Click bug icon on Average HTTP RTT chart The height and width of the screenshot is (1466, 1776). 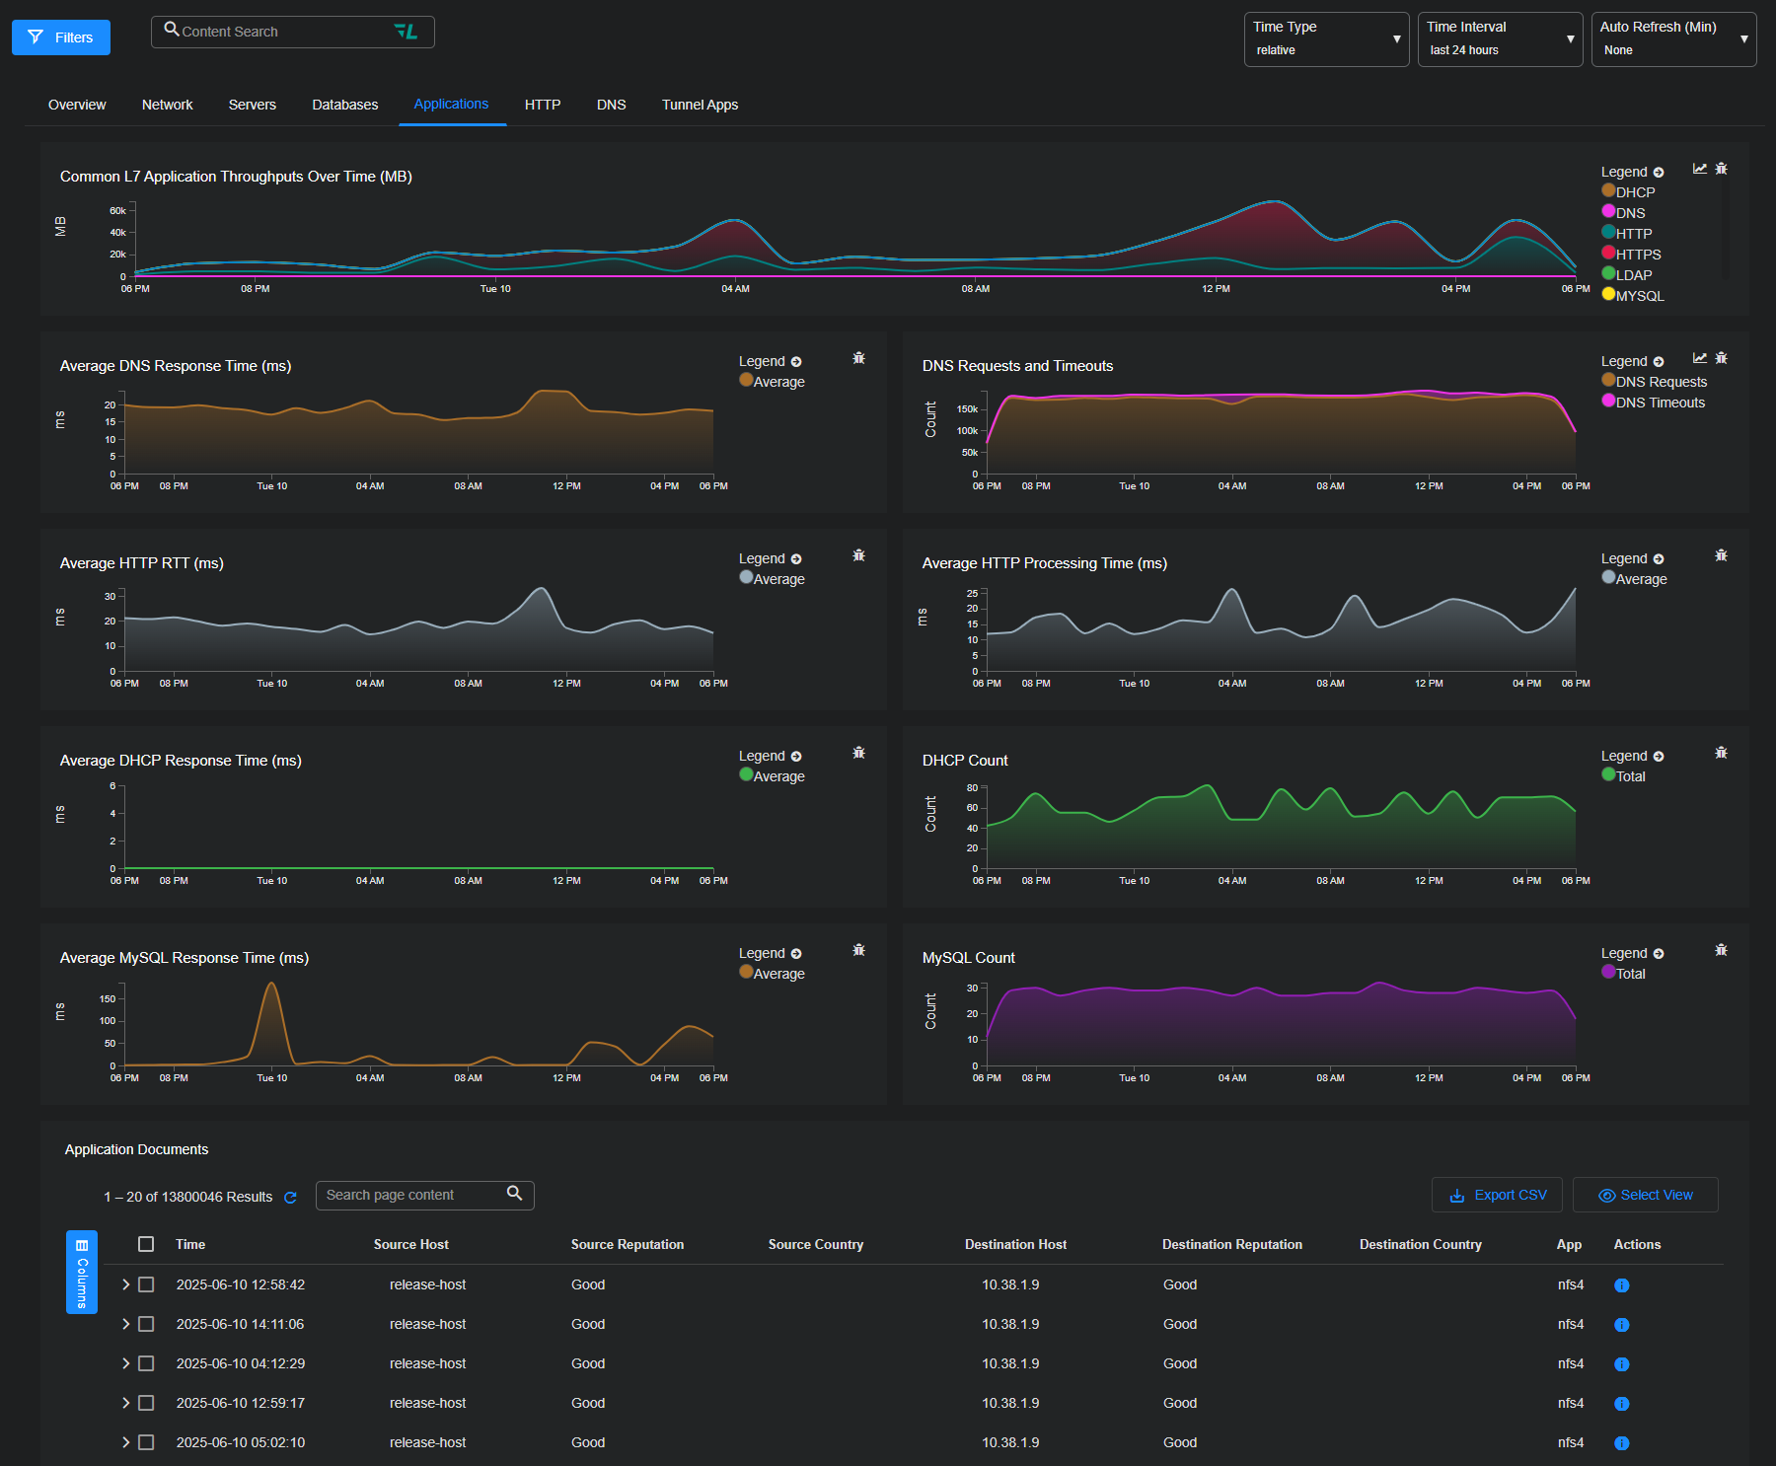coord(858,555)
